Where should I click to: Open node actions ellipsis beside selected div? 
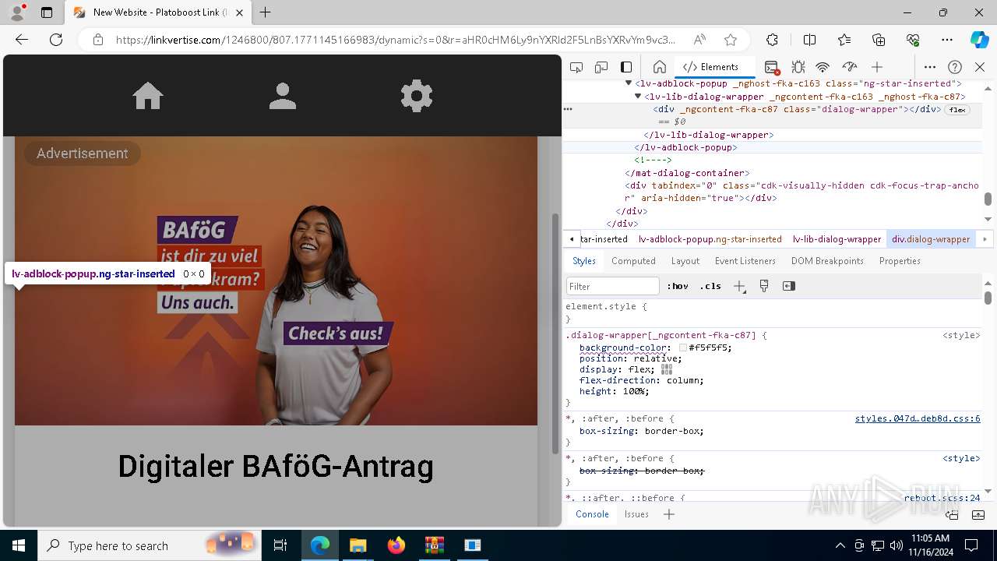[x=568, y=110]
